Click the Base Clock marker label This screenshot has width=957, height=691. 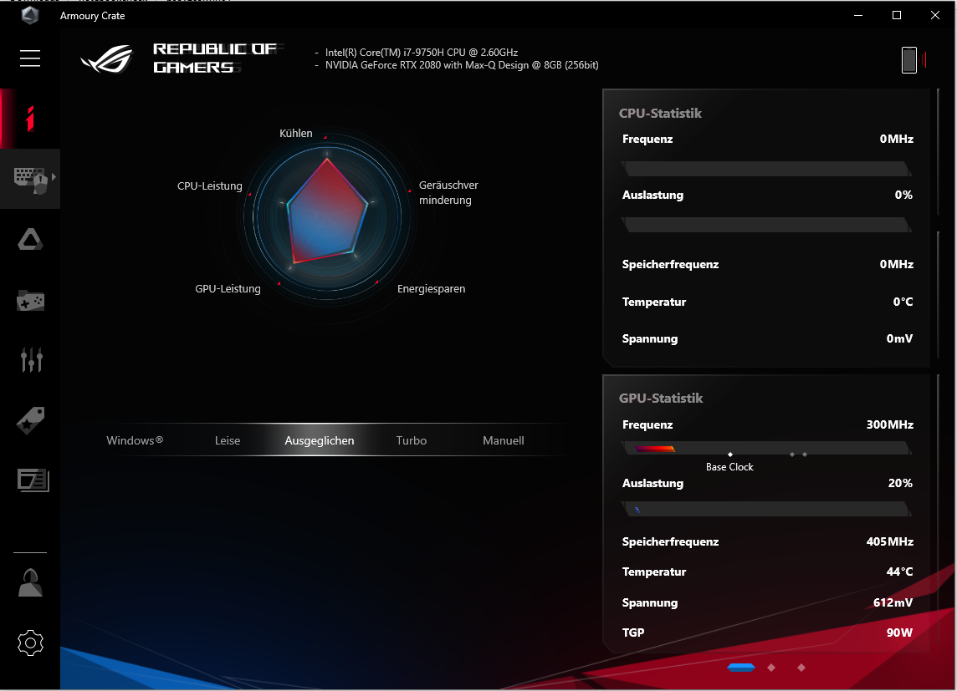[729, 467]
